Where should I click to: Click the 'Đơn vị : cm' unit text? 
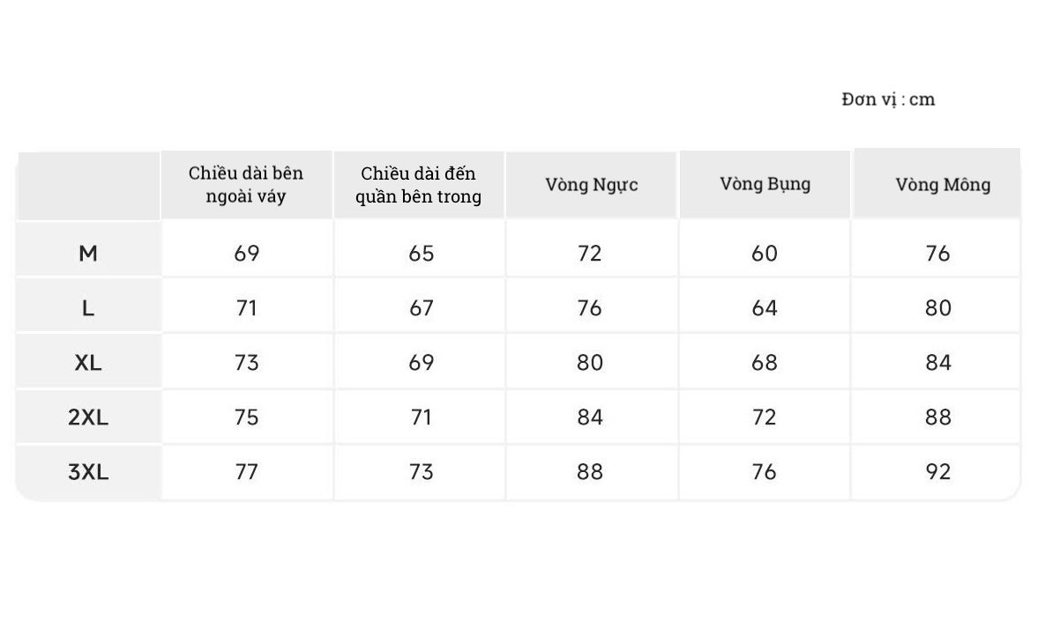pyautogui.click(x=888, y=100)
